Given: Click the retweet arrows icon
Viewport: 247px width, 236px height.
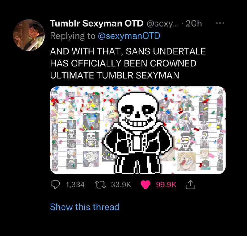Looking at the screenshot, I should pos(100,185).
